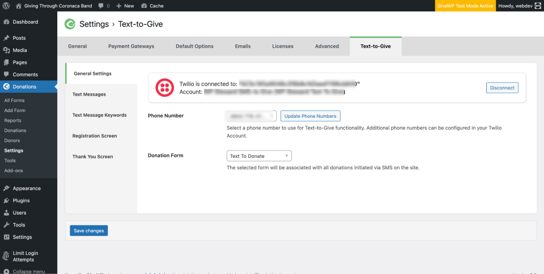Click the Donations Give icon
Image resolution: width=544 pixels, height=274 pixels.
click(x=6, y=87)
